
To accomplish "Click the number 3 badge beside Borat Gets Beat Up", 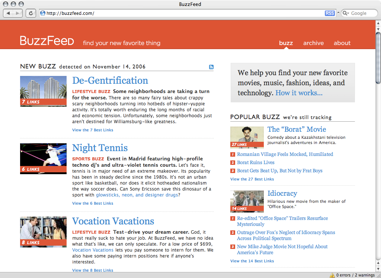I will (x=233, y=171).
